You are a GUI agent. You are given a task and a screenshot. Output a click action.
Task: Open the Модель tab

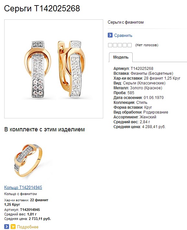tap(121, 57)
